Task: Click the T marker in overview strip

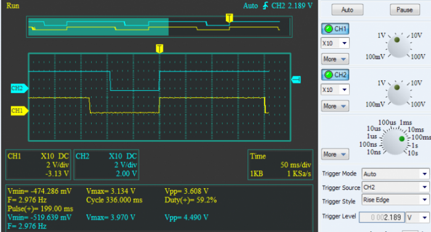Action: [x=229, y=18]
